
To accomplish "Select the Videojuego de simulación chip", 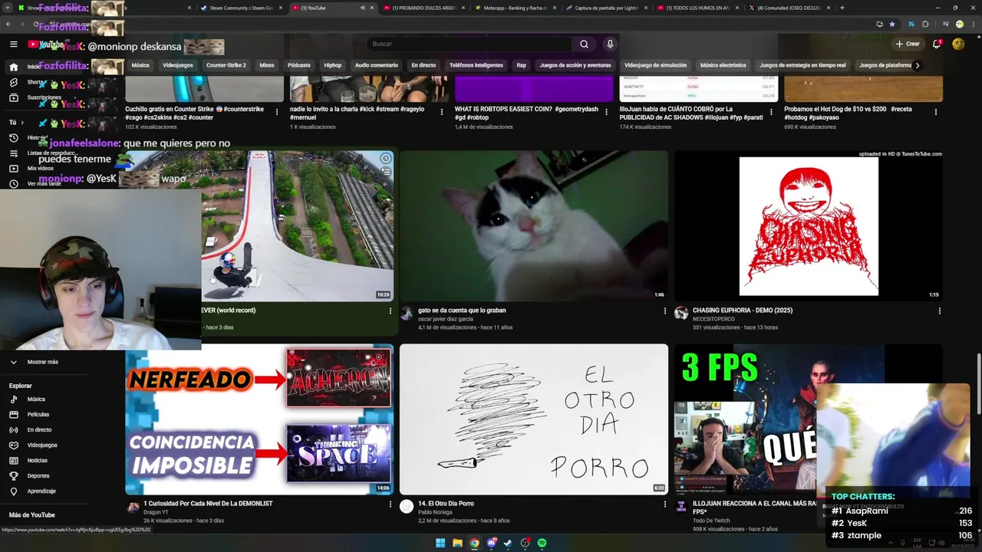I will point(655,65).
